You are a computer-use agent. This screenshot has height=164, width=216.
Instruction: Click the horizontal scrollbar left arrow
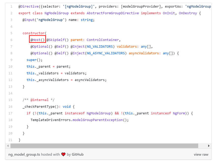point(8,146)
